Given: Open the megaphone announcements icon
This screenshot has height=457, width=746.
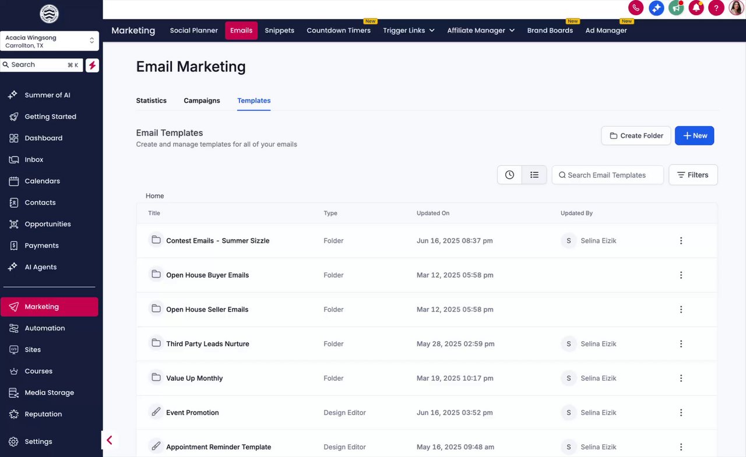Looking at the screenshot, I should [x=676, y=8].
